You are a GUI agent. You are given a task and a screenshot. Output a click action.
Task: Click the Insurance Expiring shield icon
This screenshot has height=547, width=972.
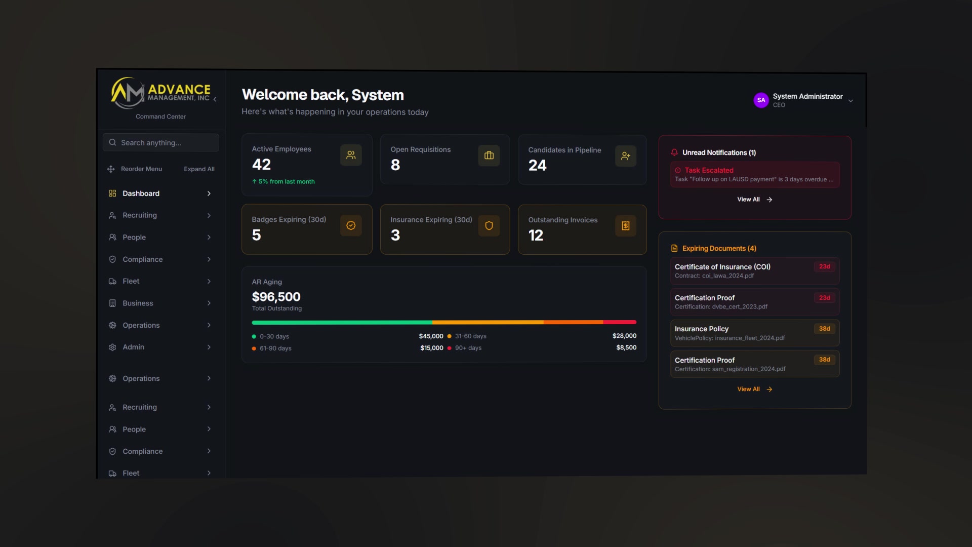point(489,226)
